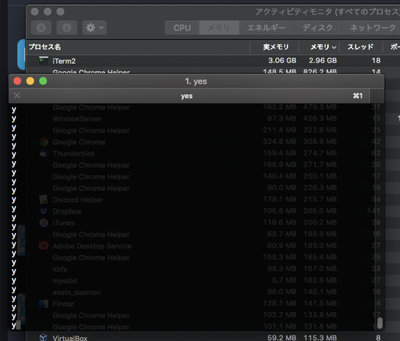Click VirtualBox's 59.2 MB real memory value
The image size is (400, 341).
point(282,338)
